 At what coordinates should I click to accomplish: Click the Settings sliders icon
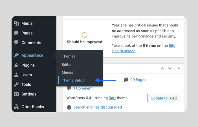click(x=16, y=94)
